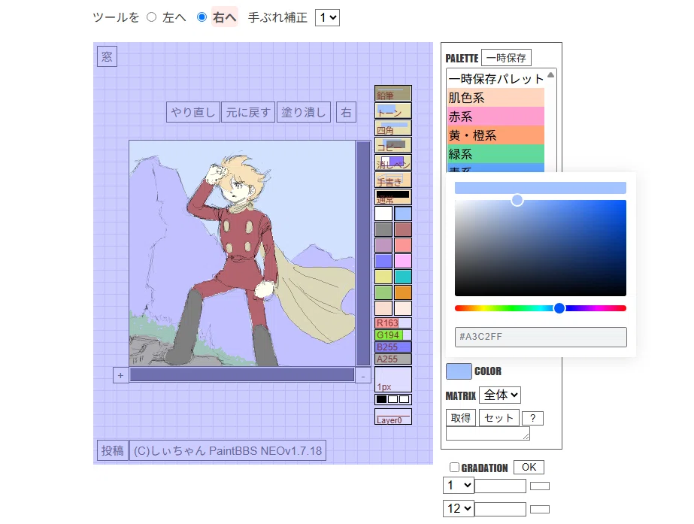The width and height of the screenshot is (694, 524).
Task: Click the saturation-brightness gradient picker area
Action: 541,248
